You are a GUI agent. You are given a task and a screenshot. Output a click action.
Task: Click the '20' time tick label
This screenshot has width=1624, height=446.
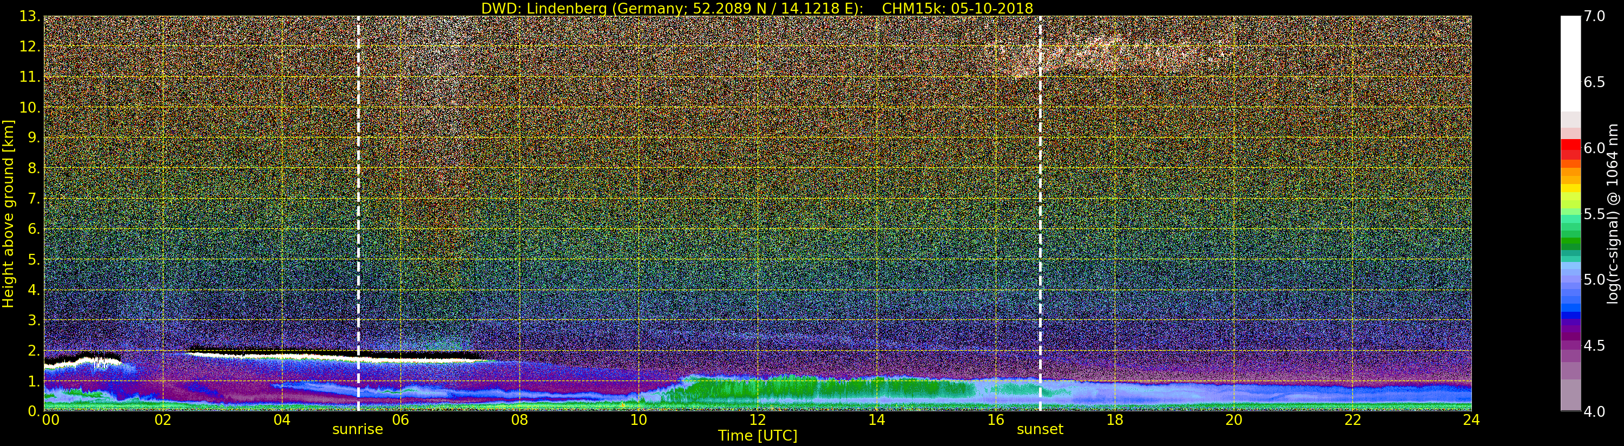1233,419
